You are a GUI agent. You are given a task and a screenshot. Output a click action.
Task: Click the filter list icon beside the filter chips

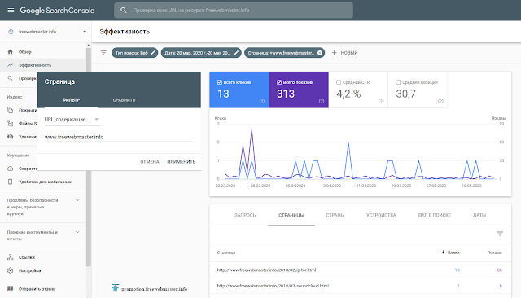click(103, 52)
